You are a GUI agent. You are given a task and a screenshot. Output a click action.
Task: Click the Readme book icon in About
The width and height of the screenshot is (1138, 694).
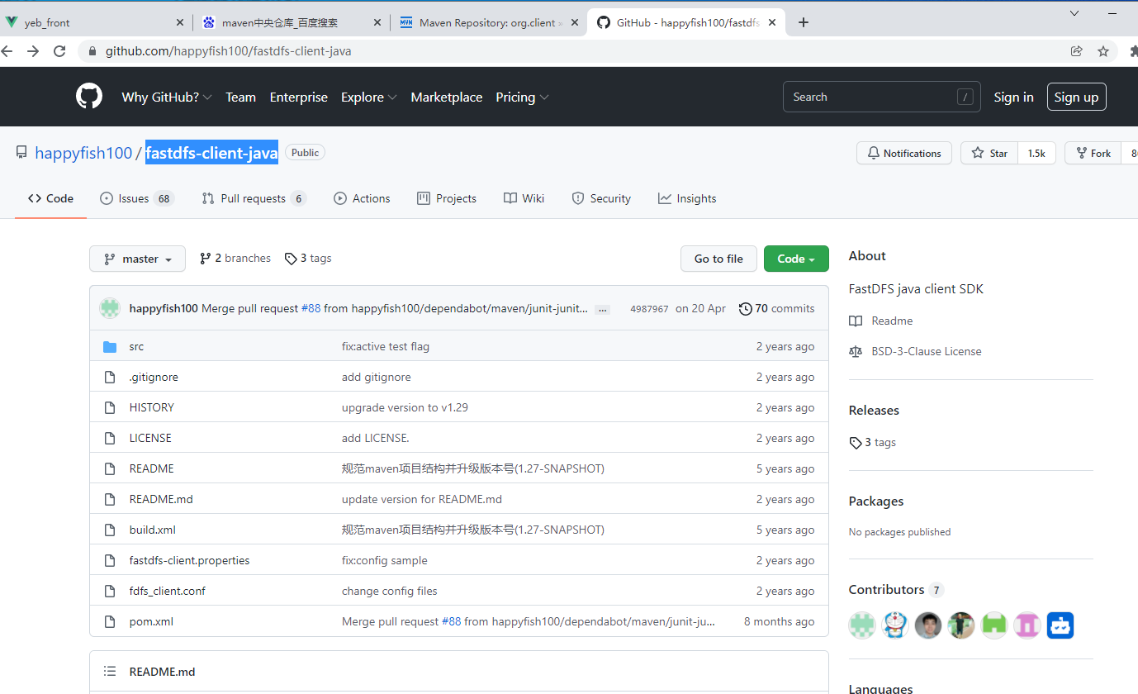tap(856, 321)
